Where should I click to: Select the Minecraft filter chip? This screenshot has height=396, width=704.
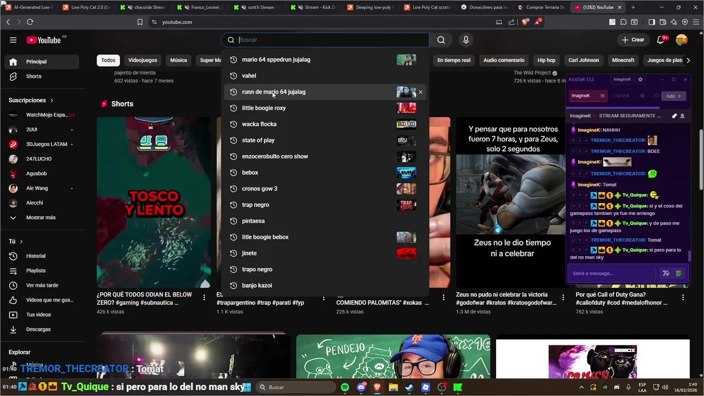tap(623, 60)
